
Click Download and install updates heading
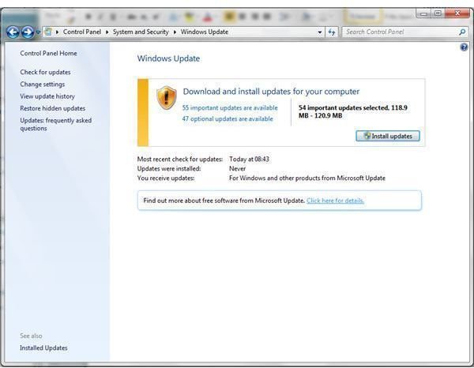(271, 92)
